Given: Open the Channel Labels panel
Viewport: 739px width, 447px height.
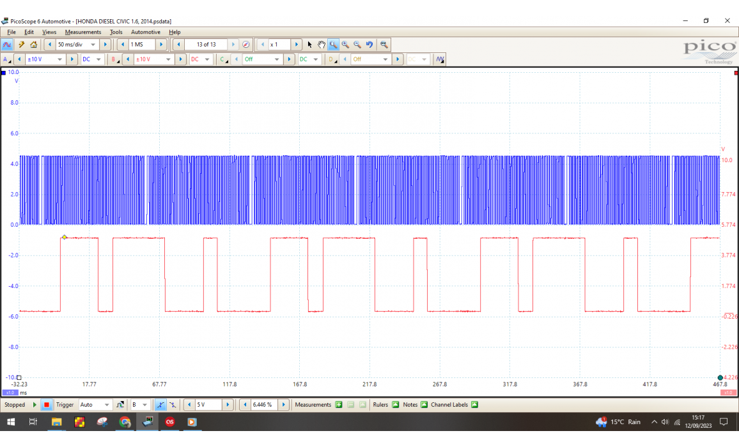Looking at the screenshot, I should (474, 405).
